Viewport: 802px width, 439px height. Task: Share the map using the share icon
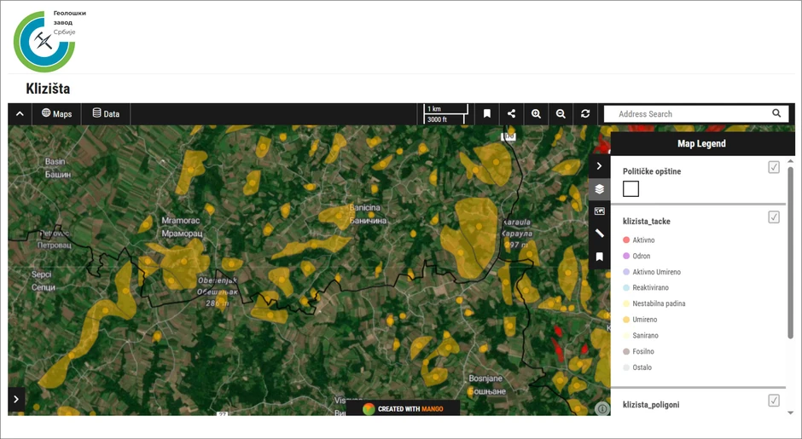pyautogui.click(x=512, y=113)
